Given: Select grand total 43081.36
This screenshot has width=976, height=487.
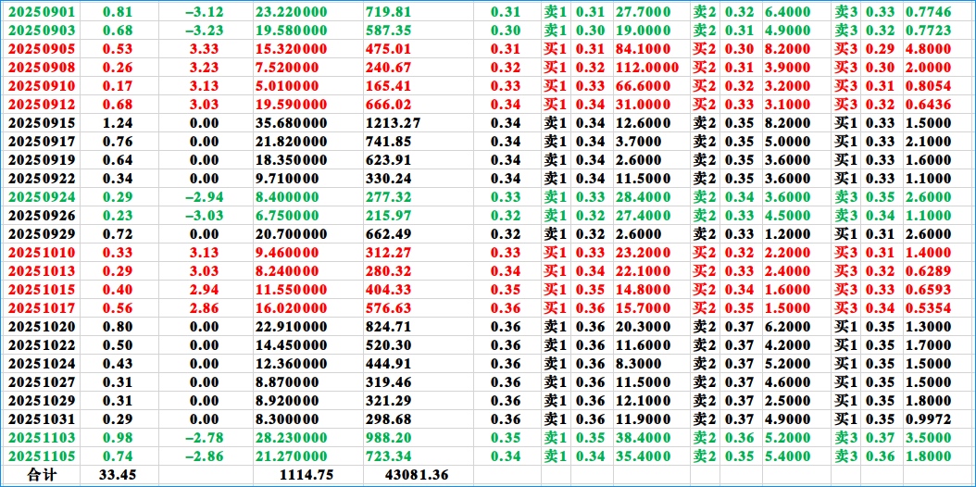Looking at the screenshot, I should click(418, 476).
